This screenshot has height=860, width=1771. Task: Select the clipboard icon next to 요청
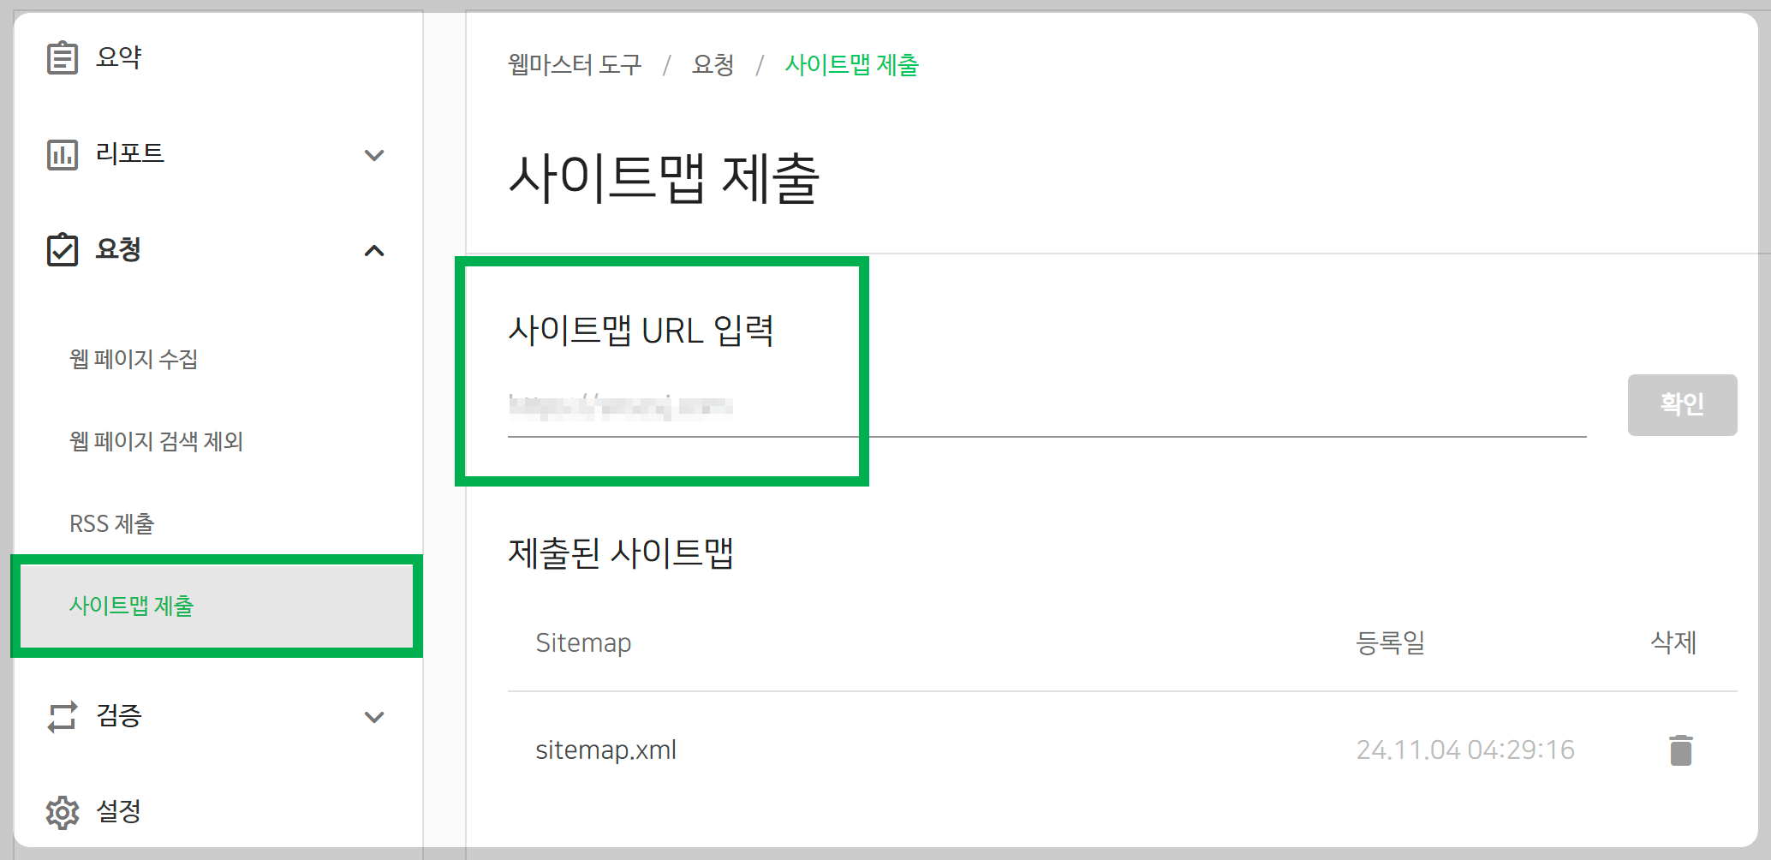click(61, 249)
